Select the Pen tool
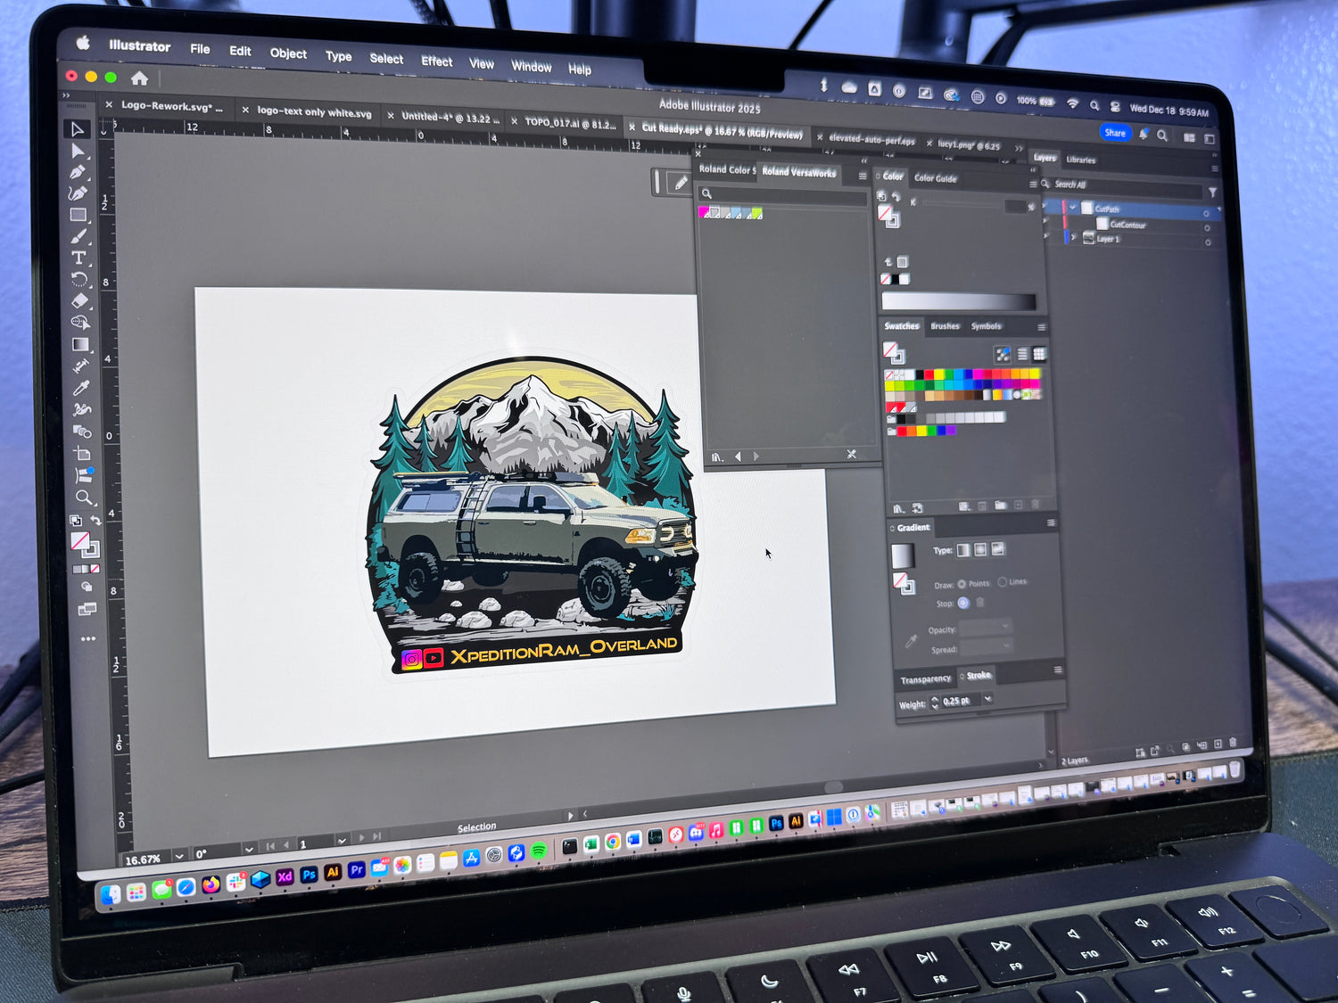The height and width of the screenshot is (1003, 1338). (x=78, y=172)
